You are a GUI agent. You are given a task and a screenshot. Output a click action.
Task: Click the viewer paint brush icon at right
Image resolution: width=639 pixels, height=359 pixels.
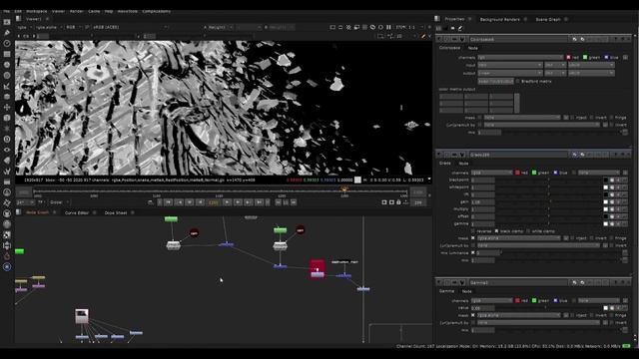coord(423,36)
